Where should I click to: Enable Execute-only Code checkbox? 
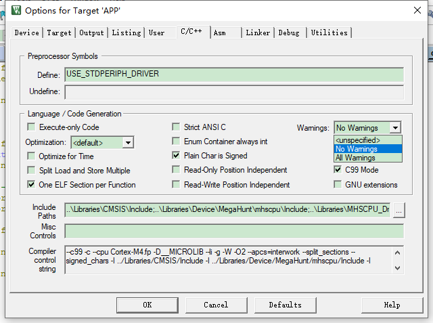point(31,127)
